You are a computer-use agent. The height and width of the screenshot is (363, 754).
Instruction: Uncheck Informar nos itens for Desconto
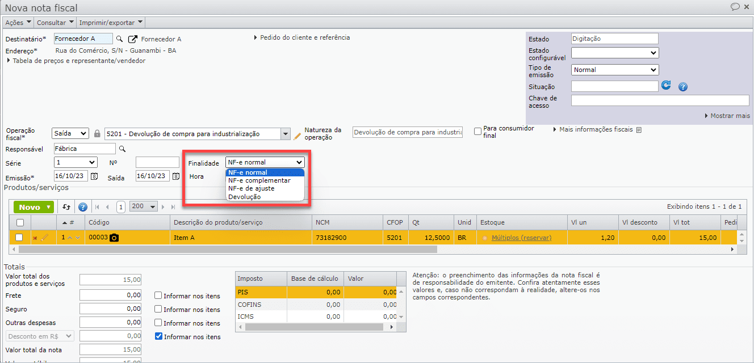[x=158, y=336]
